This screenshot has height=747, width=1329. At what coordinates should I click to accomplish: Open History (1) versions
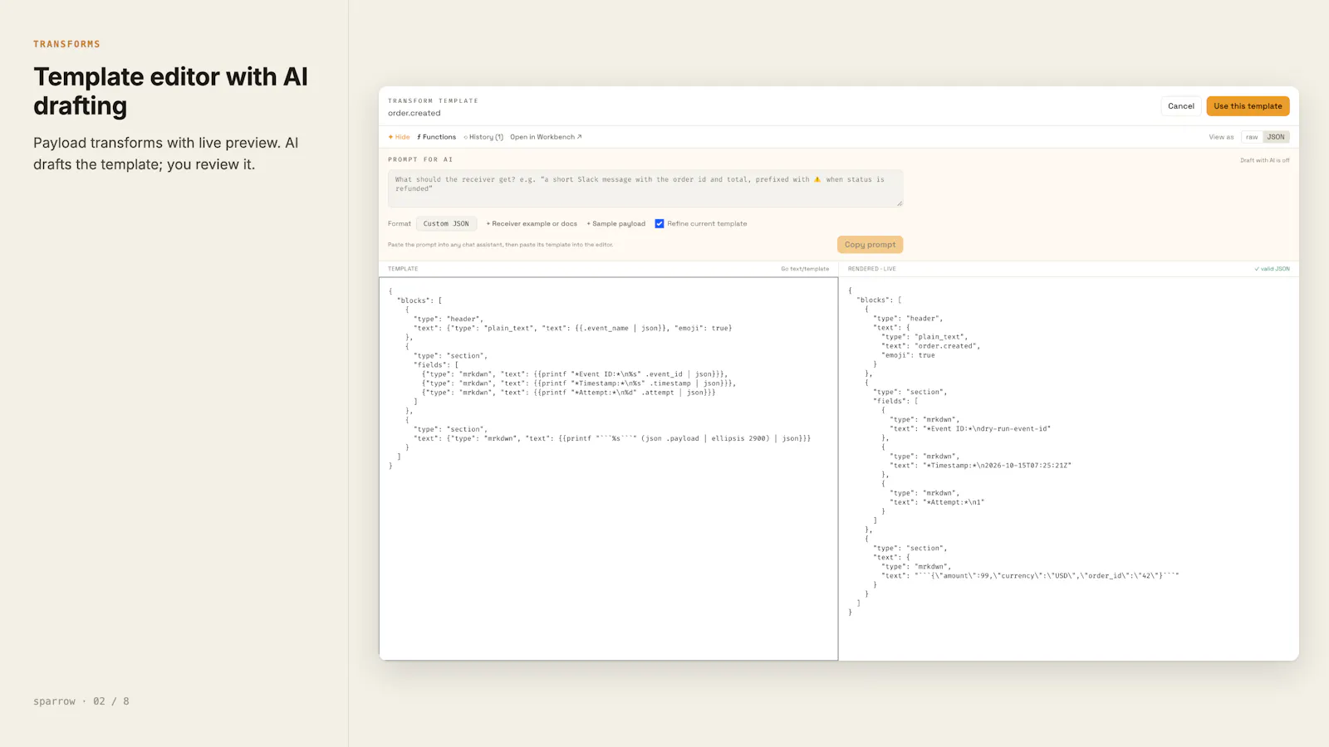[x=483, y=137]
